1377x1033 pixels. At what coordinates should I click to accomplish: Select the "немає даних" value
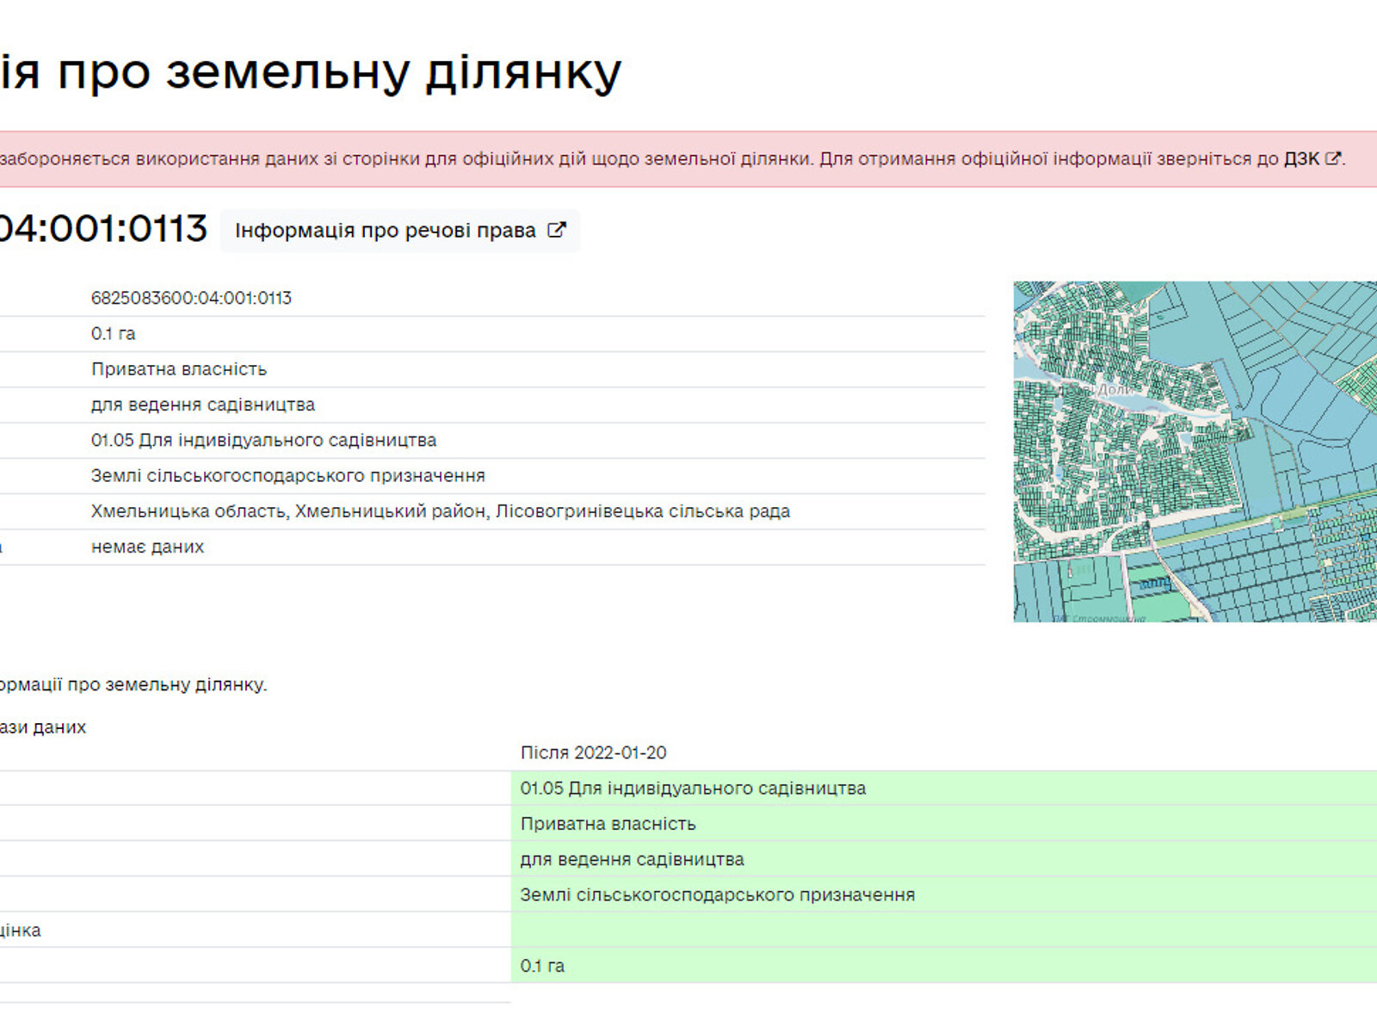click(x=147, y=547)
